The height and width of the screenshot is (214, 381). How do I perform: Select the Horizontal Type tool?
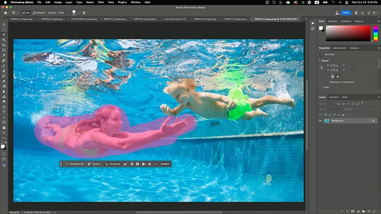pyautogui.click(x=4, y=112)
